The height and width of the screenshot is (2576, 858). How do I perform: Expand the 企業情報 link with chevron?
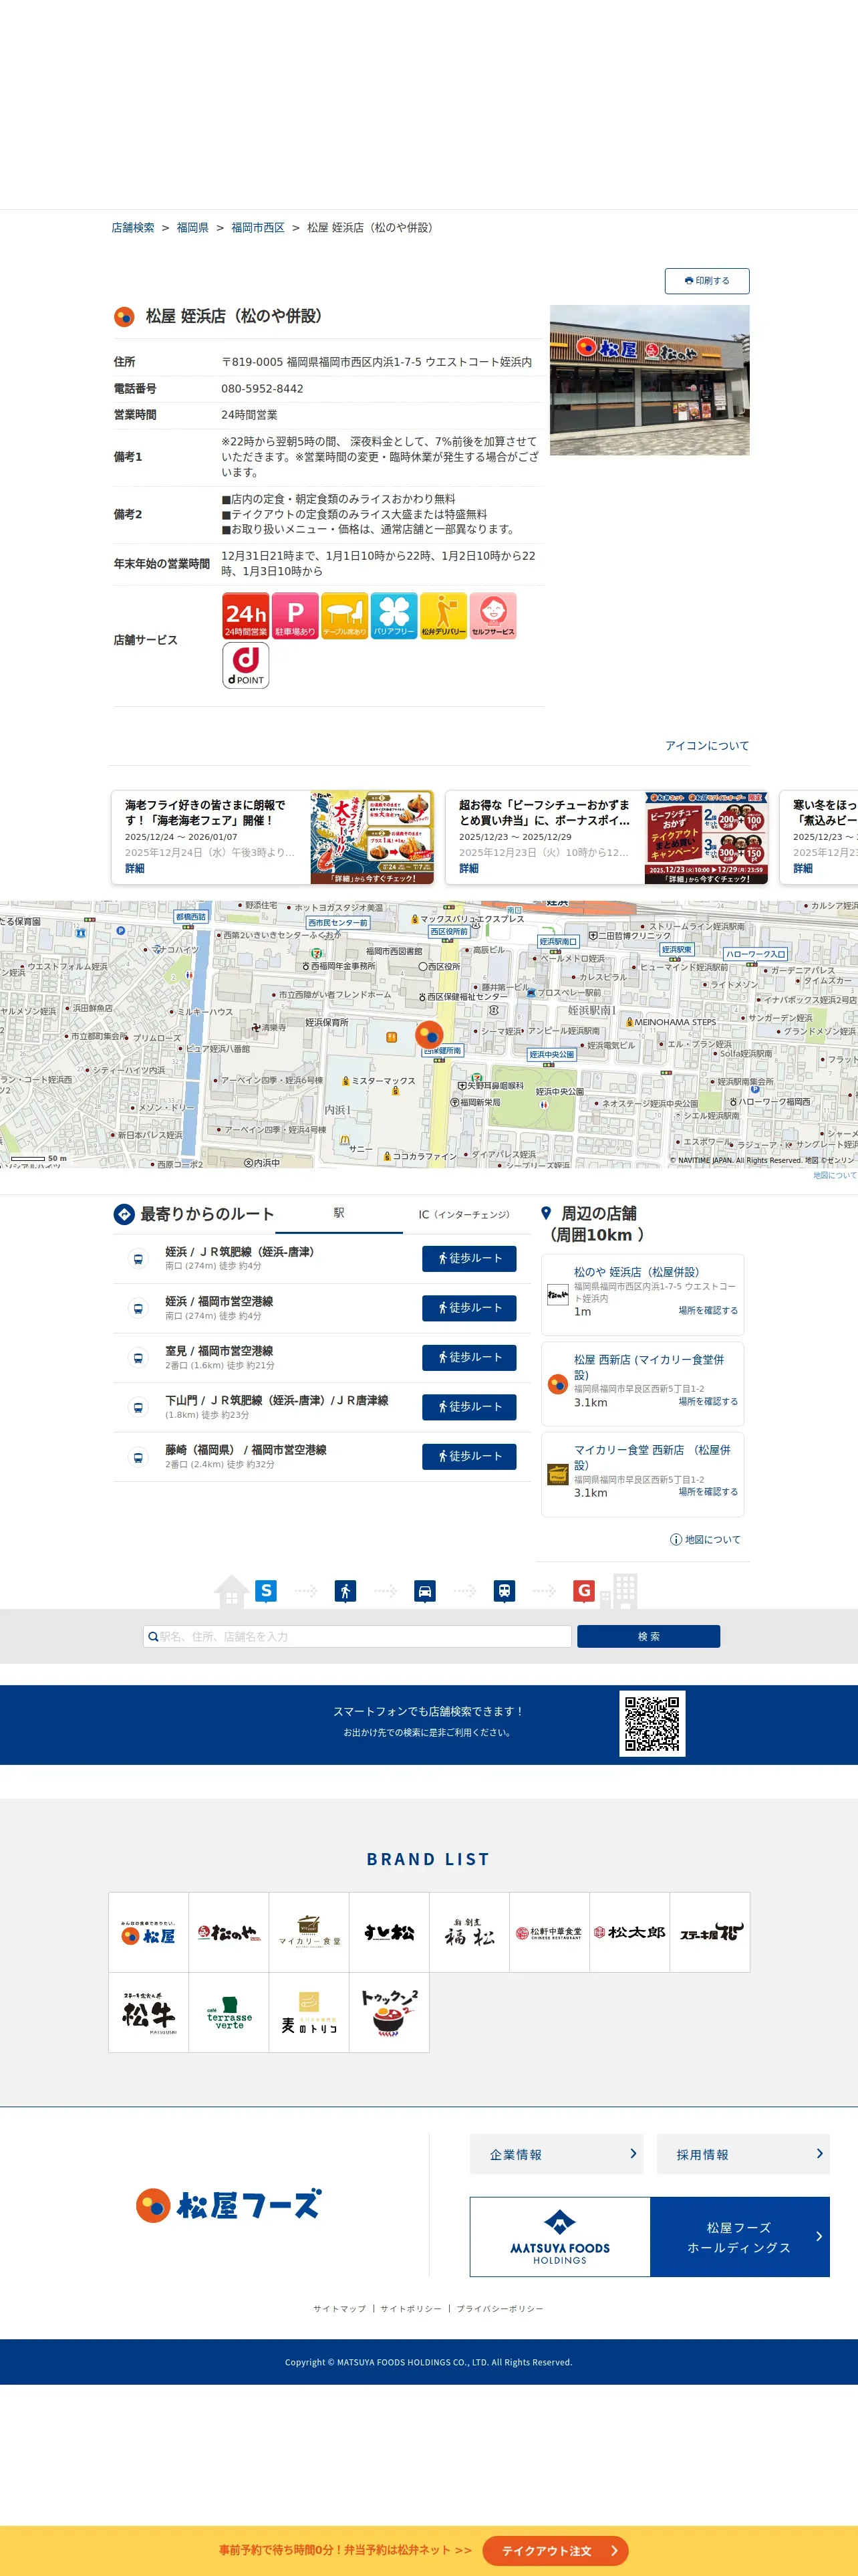557,2154
